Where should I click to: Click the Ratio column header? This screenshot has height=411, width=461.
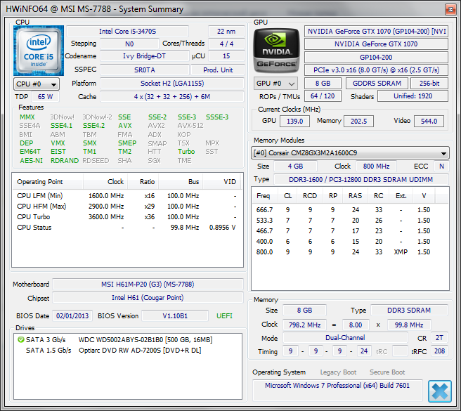click(143, 182)
